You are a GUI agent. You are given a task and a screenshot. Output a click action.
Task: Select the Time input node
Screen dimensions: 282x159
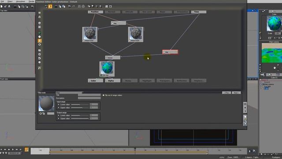tap(199, 12)
